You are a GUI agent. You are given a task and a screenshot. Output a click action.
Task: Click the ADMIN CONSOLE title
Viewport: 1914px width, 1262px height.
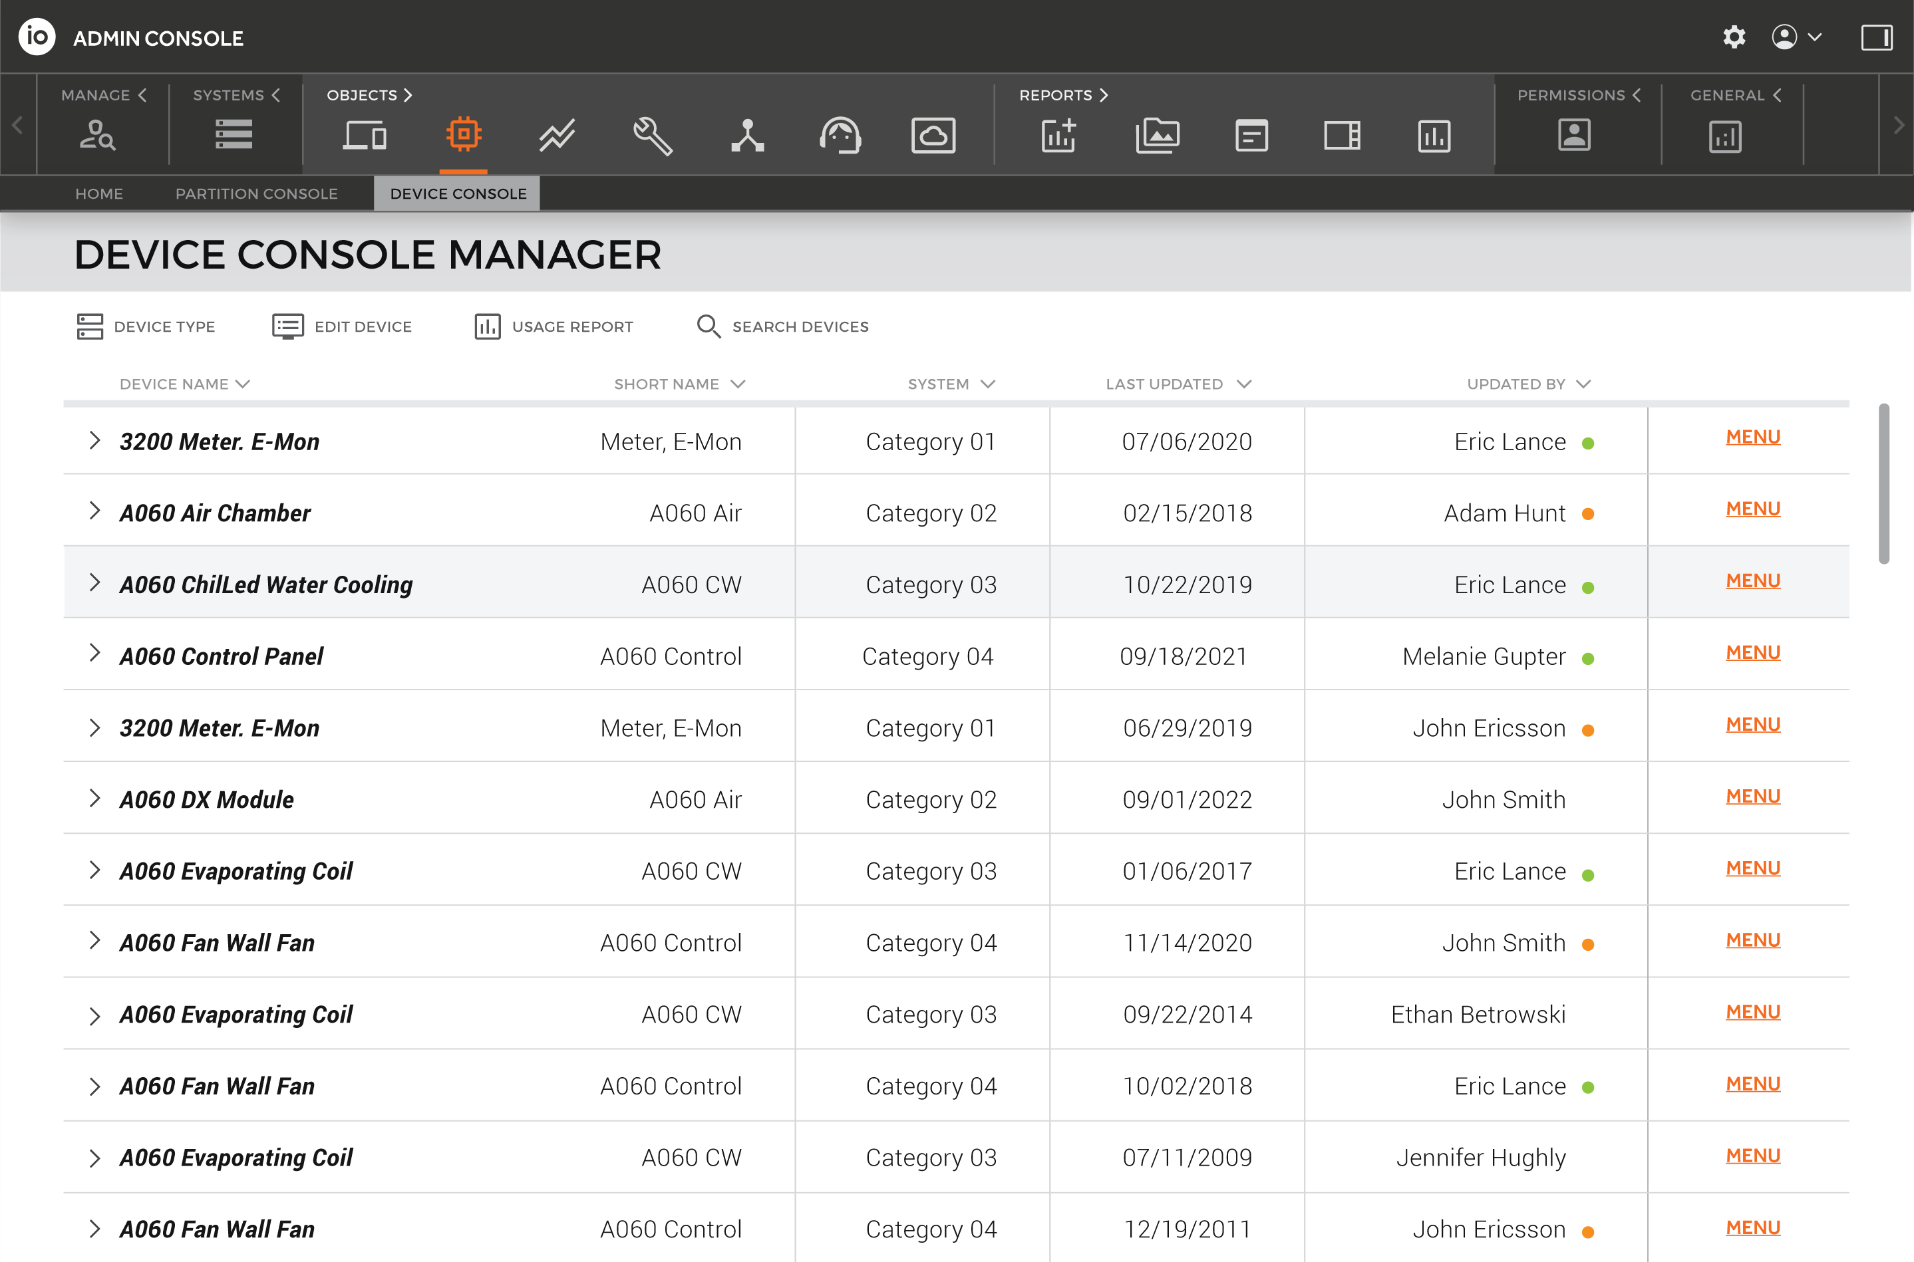(x=158, y=38)
